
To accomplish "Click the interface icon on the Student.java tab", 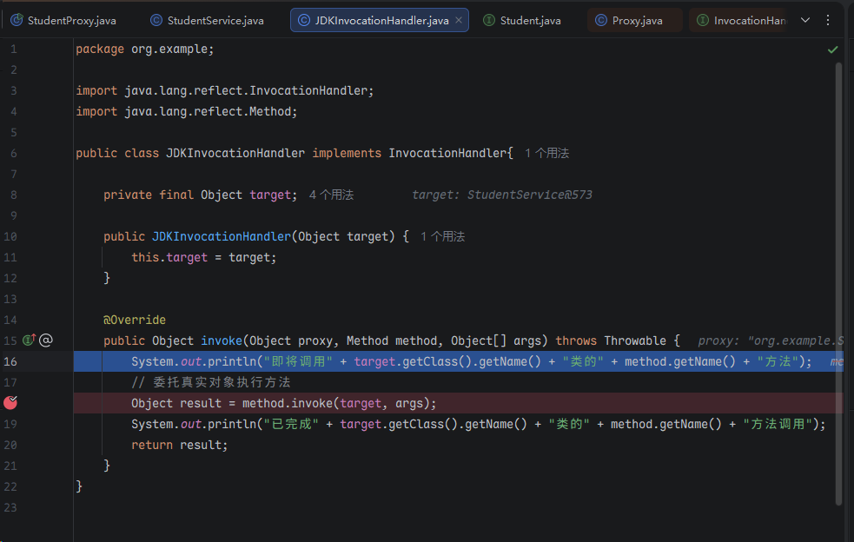I will [x=489, y=20].
